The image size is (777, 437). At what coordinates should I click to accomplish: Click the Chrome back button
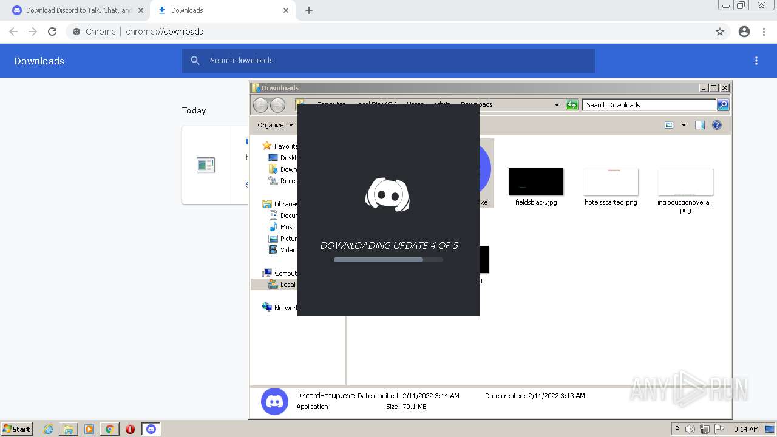pyautogui.click(x=13, y=32)
